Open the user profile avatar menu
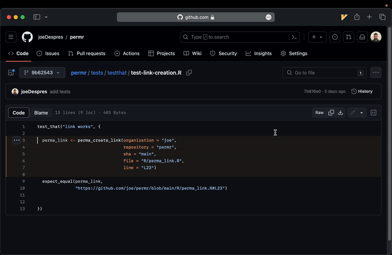The height and width of the screenshot is (255, 392). [376, 37]
